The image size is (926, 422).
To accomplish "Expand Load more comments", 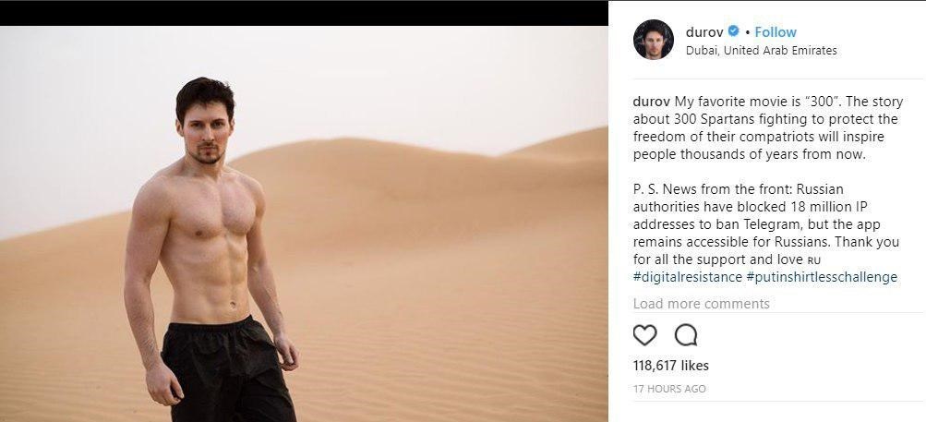I will pyautogui.click(x=701, y=304).
